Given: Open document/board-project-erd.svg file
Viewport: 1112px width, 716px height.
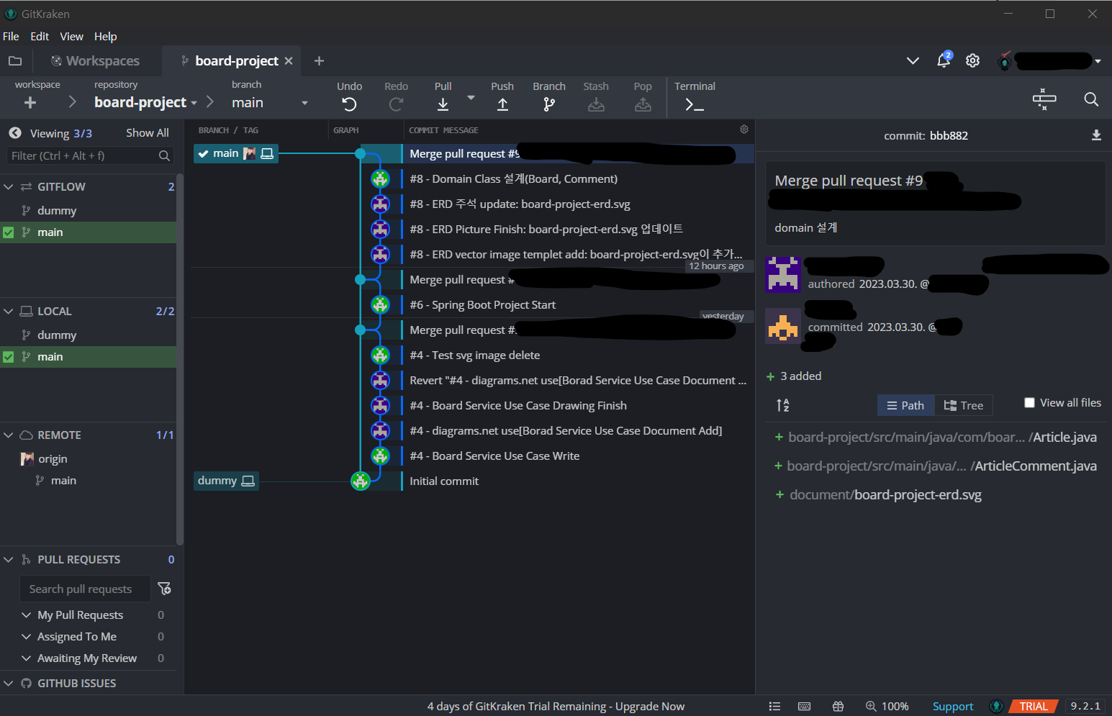Looking at the screenshot, I should [x=878, y=495].
